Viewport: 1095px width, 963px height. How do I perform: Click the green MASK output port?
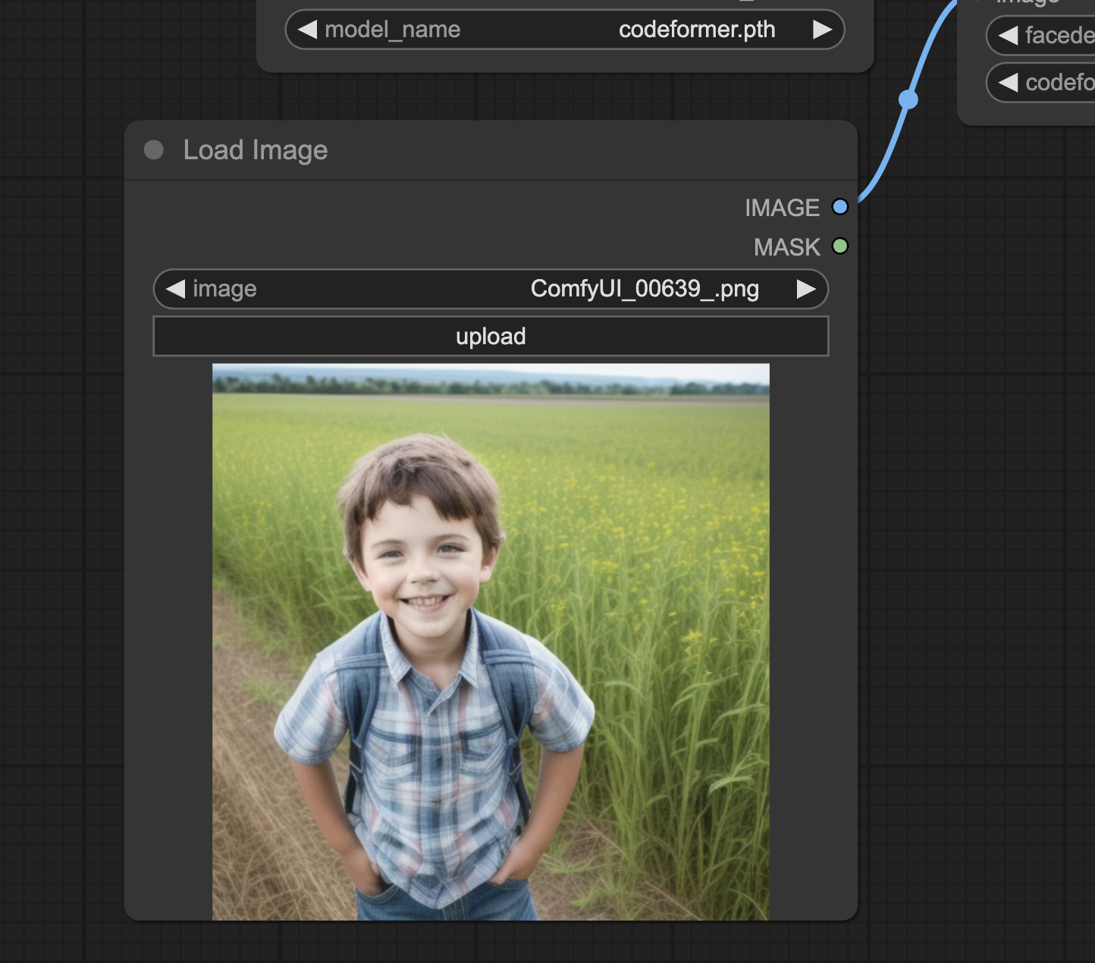(x=839, y=246)
